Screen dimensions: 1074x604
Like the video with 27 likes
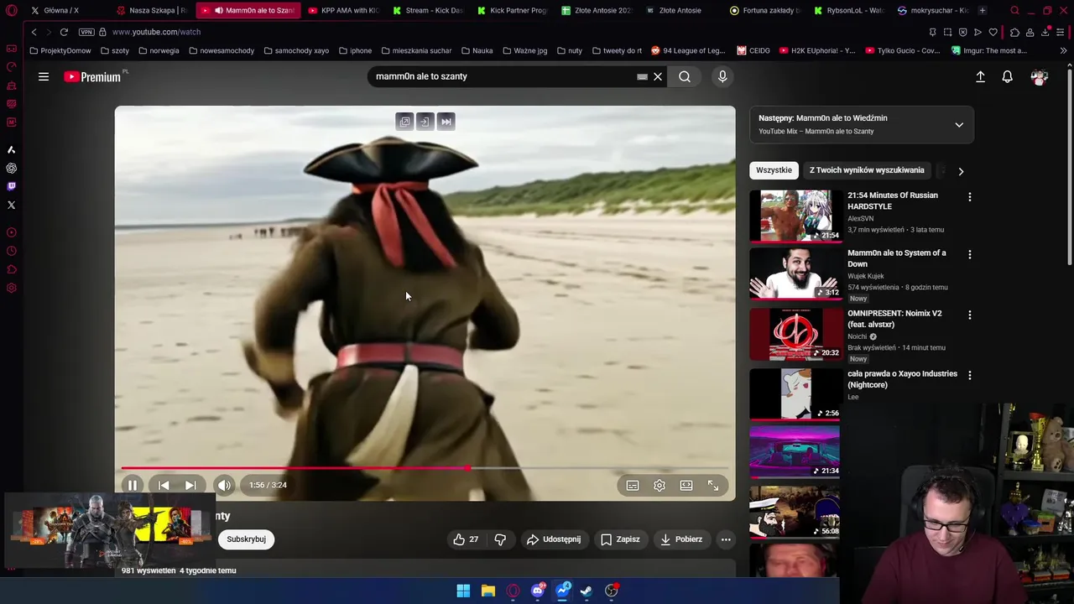[x=466, y=539]
